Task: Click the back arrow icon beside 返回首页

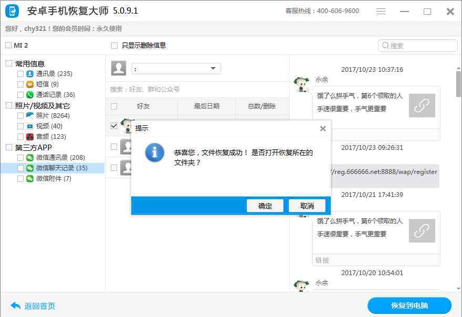Action: (x=16, y=306)
